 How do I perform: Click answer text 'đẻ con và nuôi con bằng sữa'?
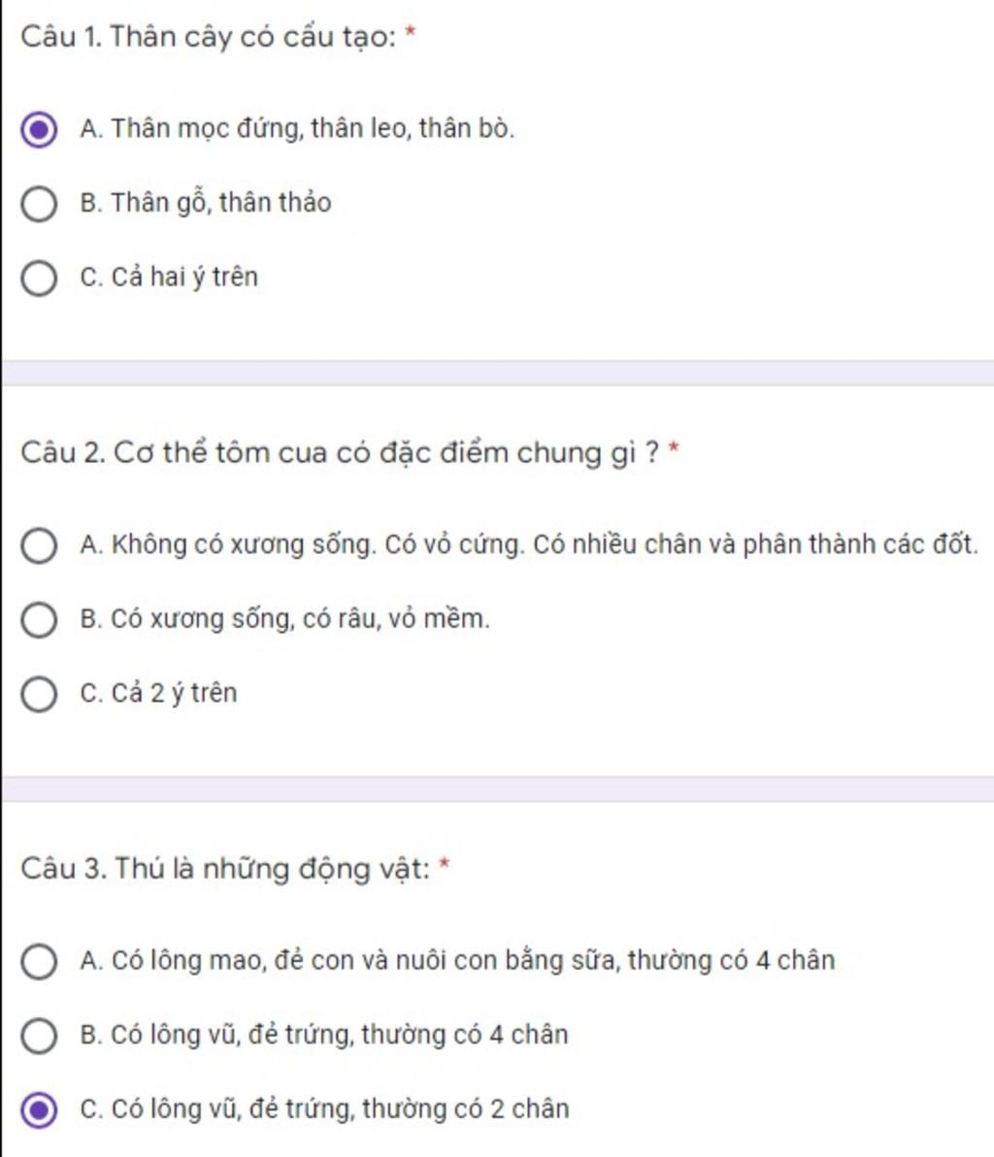[x=447, y=960]
